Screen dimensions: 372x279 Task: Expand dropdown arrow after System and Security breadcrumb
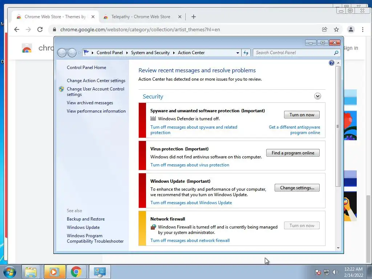(174, 53)
